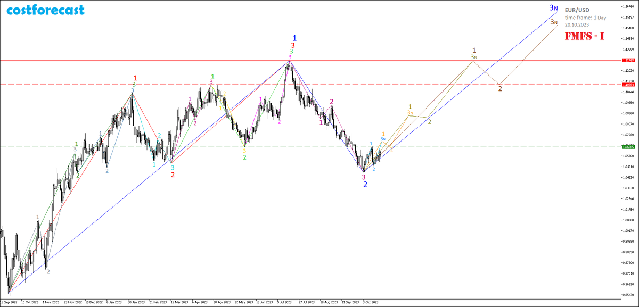The height and width of the screenshot is (307, 639).
Task: Click the 0.97800 price axis label
Action: [628, 262]
